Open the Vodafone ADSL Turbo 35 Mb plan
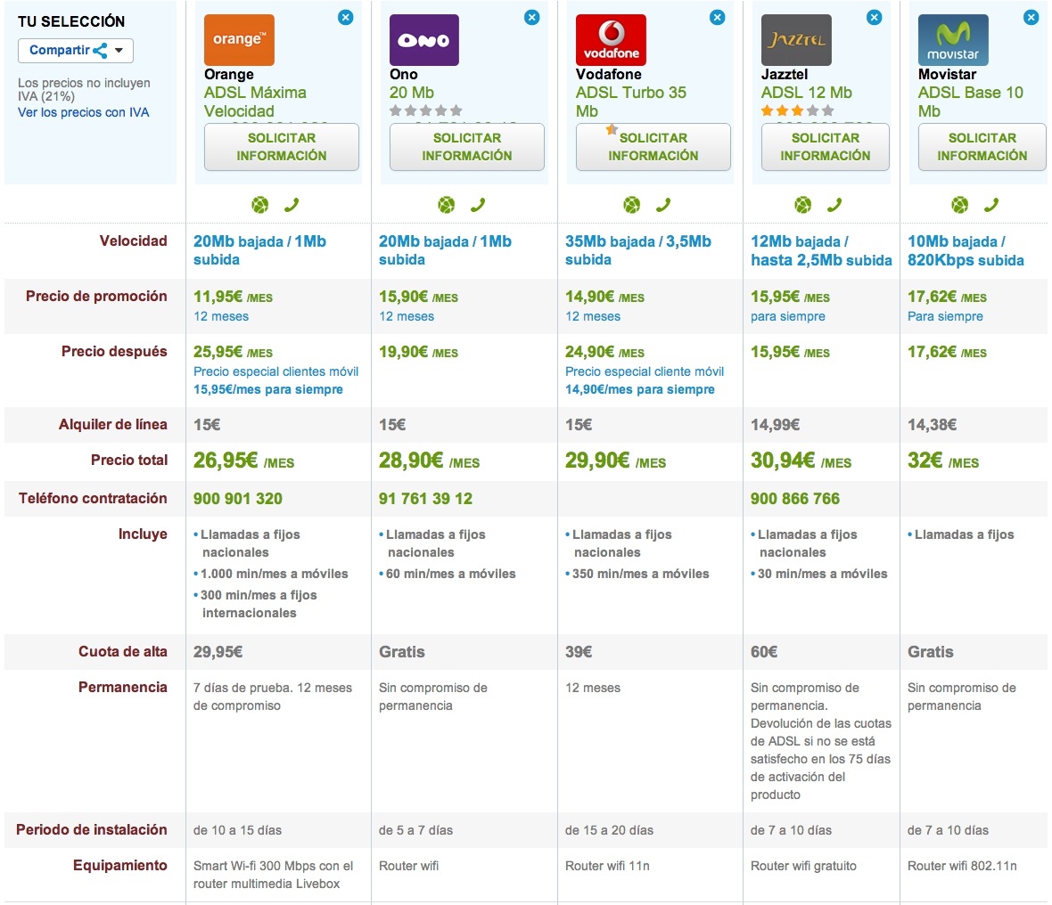Image resolution: width=1052 pixels, height=905 pixels. pyautogui.click(x=631, y=102)
